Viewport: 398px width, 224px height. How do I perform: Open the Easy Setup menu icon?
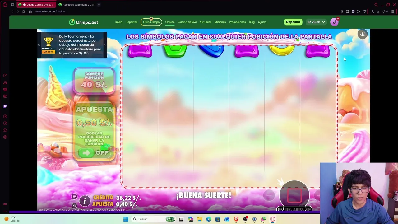[x=393, y=12]
